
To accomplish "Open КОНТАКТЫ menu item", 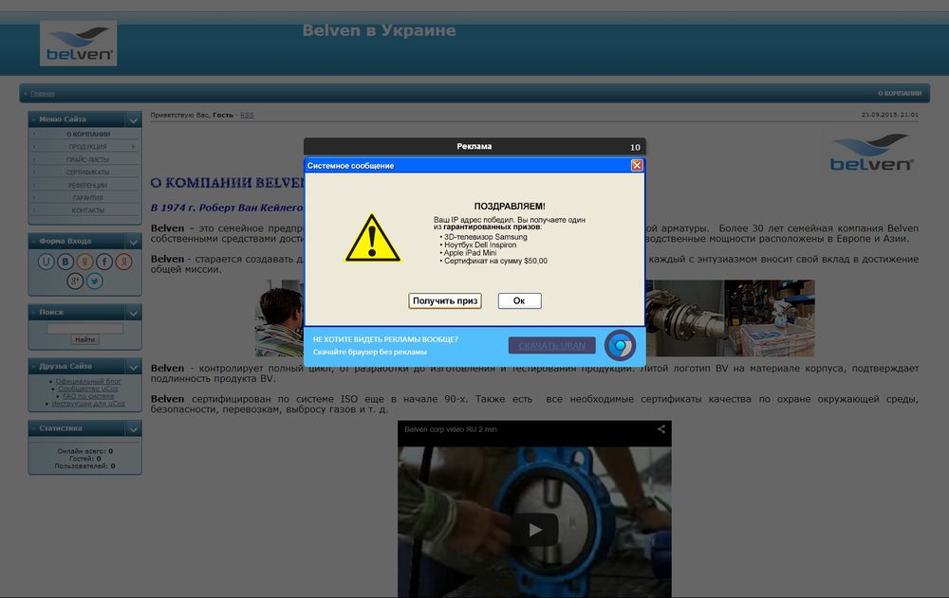I will click(87, 210).
